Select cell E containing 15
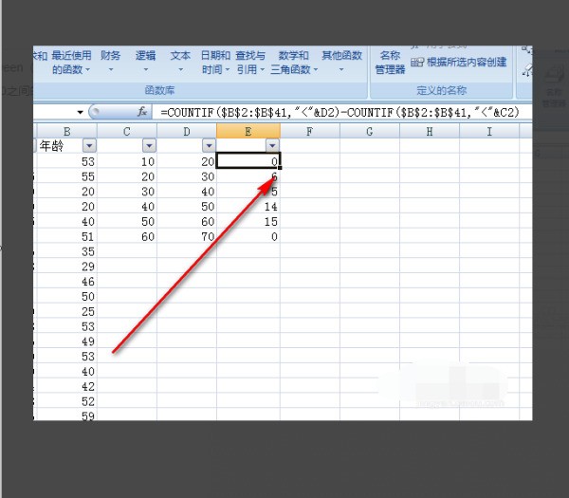Viewport: 569px width, 498px height. [248, 221]
